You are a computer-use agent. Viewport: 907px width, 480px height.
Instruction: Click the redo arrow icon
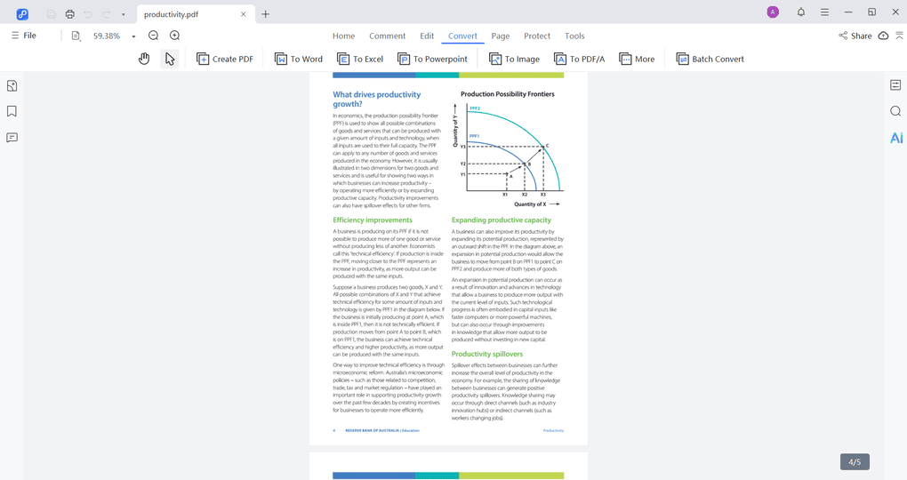[x=107, y=14]
